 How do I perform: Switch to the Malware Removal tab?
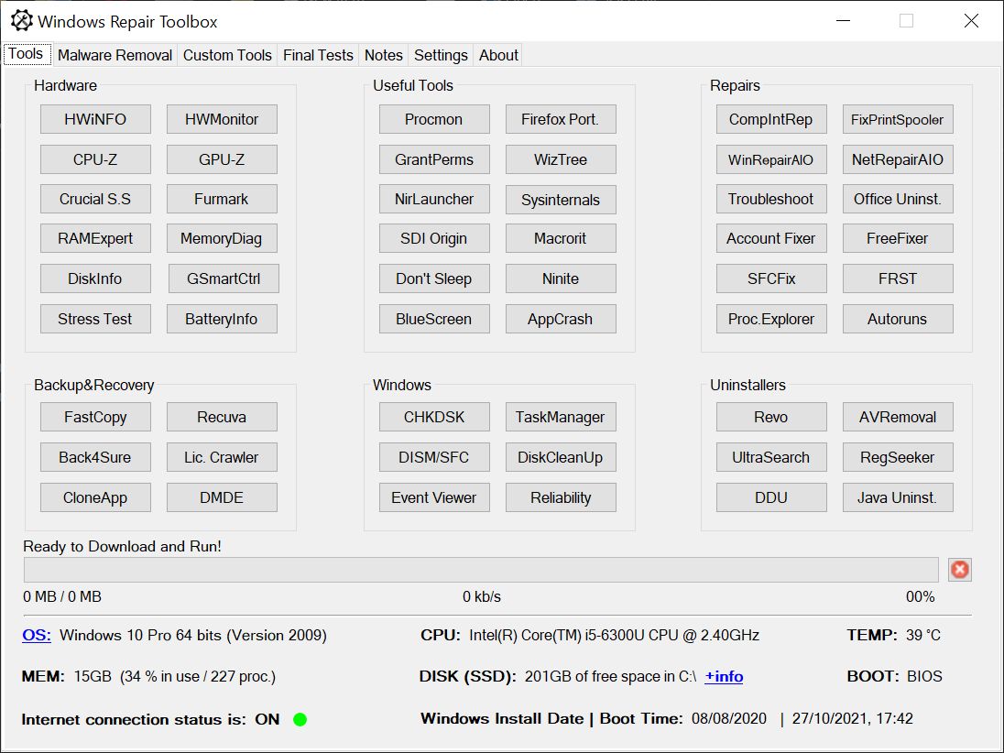click(x=115, y=55)
